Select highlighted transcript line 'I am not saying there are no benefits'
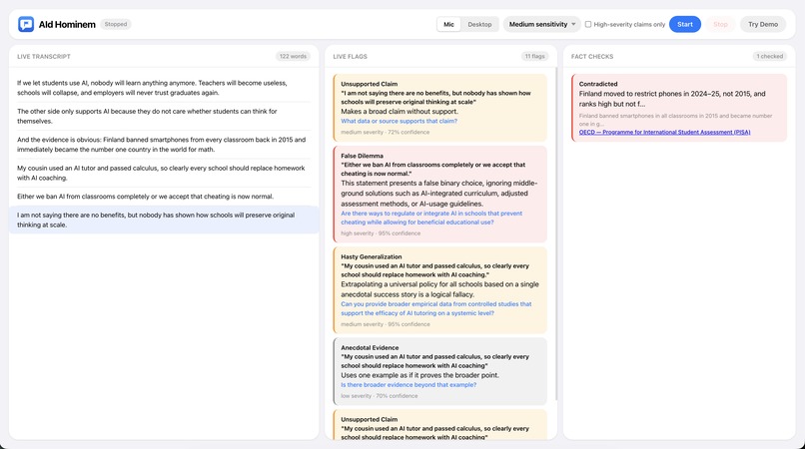Viewport: 805px width, 449px height. (164, 220)
